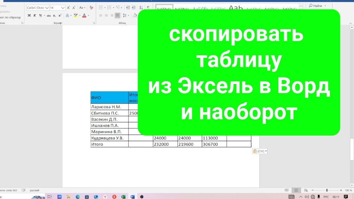Toggle underline formatting (Ч)
The height and width of the screenshot is (199, 354).
pyautogui.click(x=40, y=15)
